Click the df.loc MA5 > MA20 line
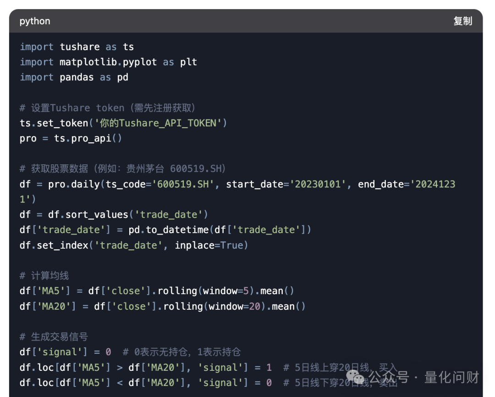The height and width of the screenshot is (397, 495). click(209, 367)
